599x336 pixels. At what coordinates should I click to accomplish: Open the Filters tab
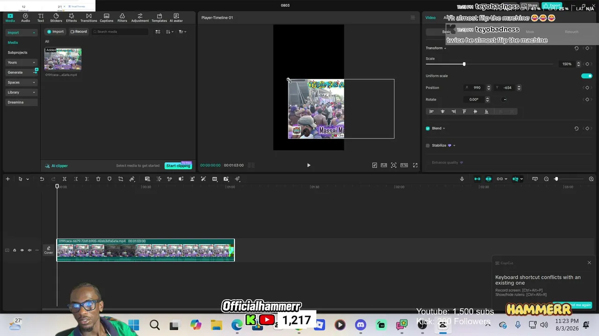click(122, 18)
